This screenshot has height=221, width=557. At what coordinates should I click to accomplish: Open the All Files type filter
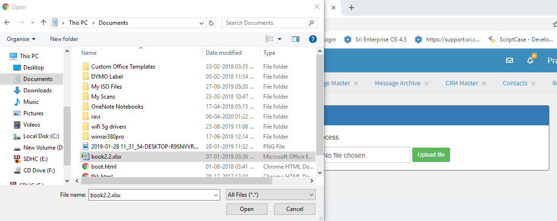coord(271,195)
